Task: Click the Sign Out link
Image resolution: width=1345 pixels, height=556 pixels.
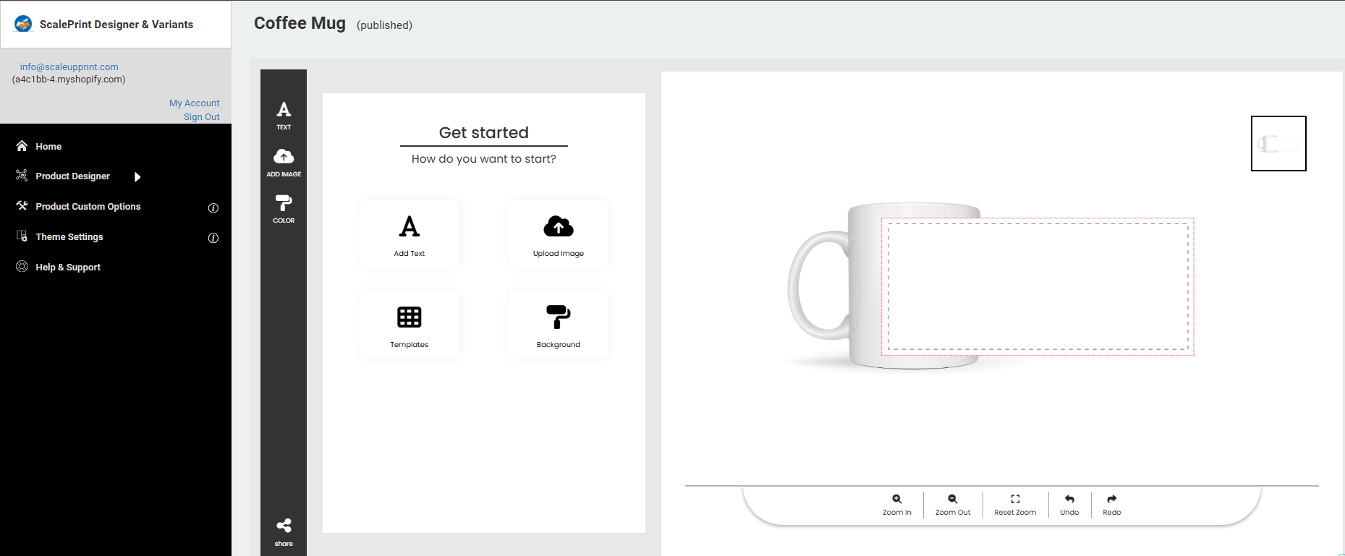Action: coord(201,116)
